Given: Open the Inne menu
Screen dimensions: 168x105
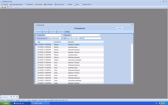Looking at the screenshot, I should click(x=76, y=4).
